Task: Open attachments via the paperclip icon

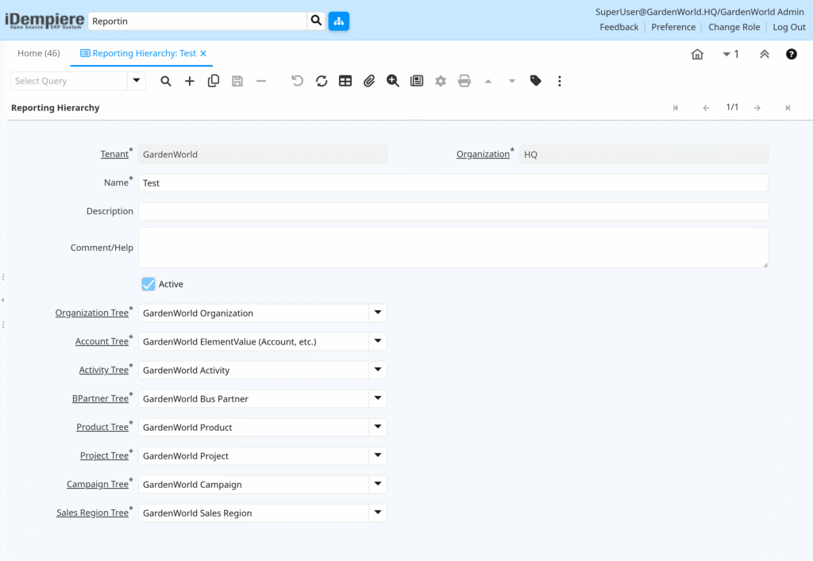Action: [368, 81]
